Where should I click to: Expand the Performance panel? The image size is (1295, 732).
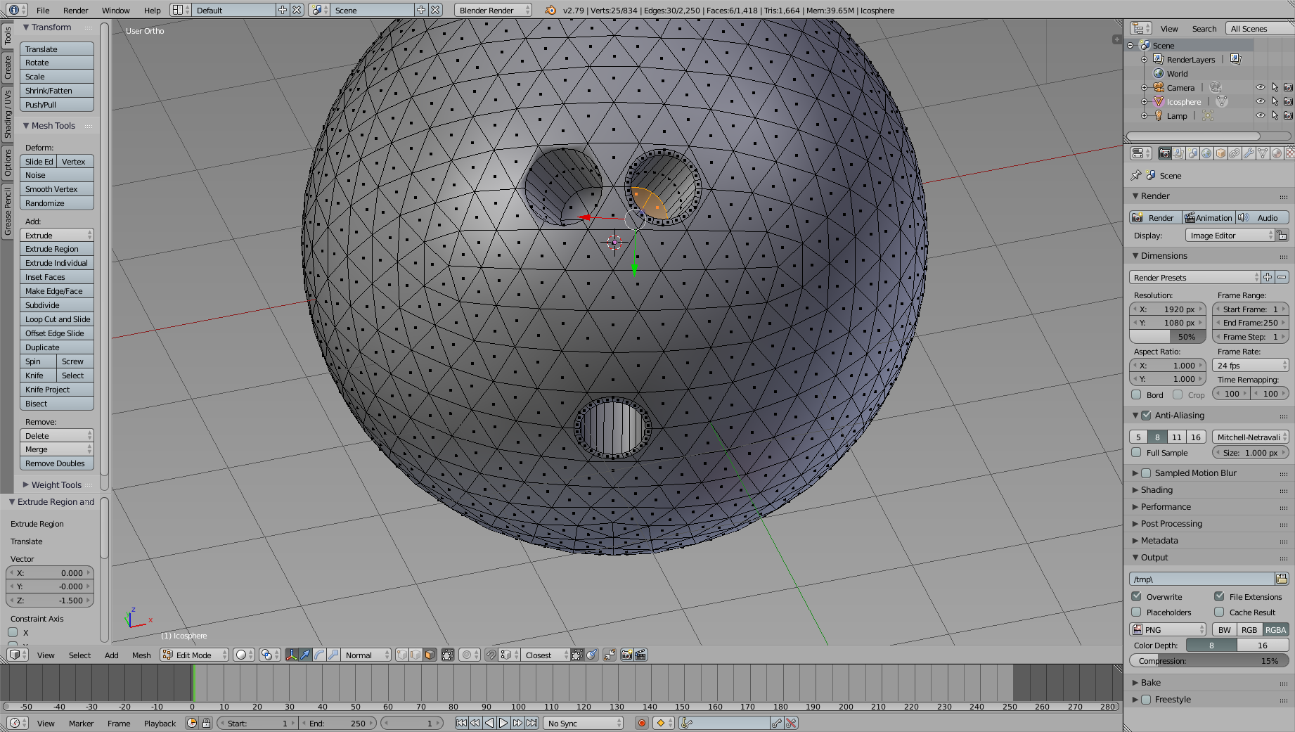pyautogui.click(x=1165, y=507)
